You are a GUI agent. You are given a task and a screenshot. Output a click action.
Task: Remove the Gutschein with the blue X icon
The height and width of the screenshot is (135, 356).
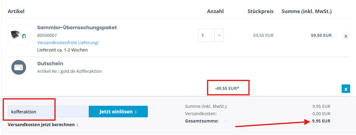pos(346,89)
